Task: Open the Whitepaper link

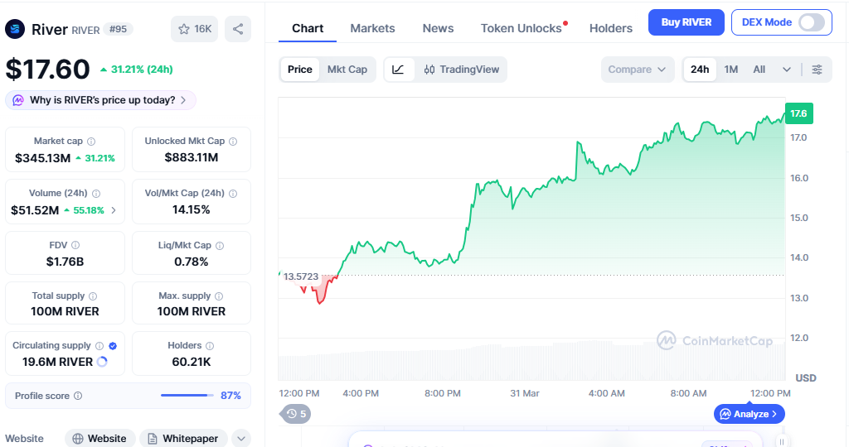Action: (183, 439)
